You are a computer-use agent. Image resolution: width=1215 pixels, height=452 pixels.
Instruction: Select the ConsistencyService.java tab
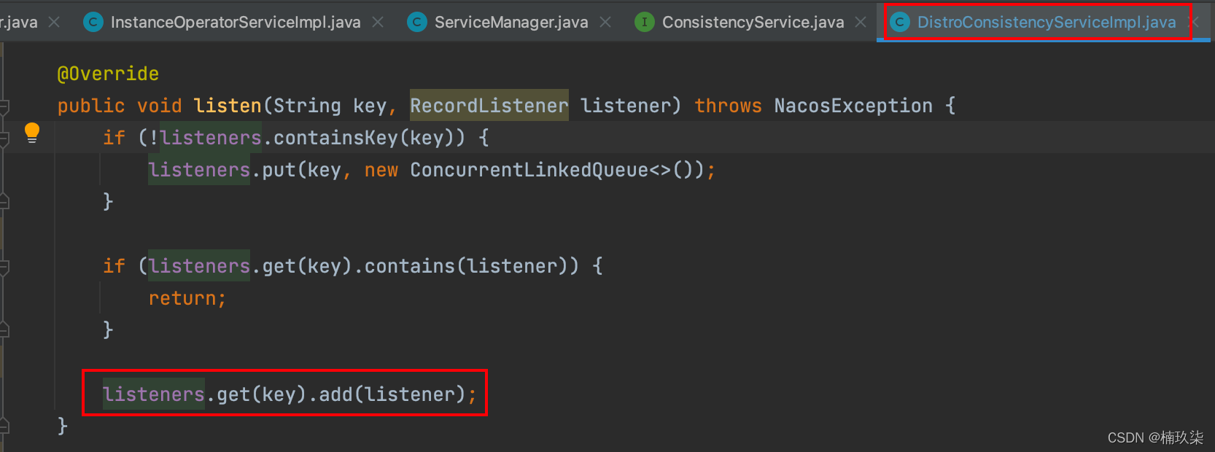753,23
